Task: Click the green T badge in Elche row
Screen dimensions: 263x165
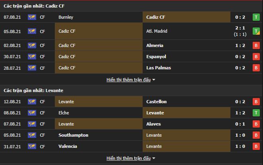Action: point(257,113)
